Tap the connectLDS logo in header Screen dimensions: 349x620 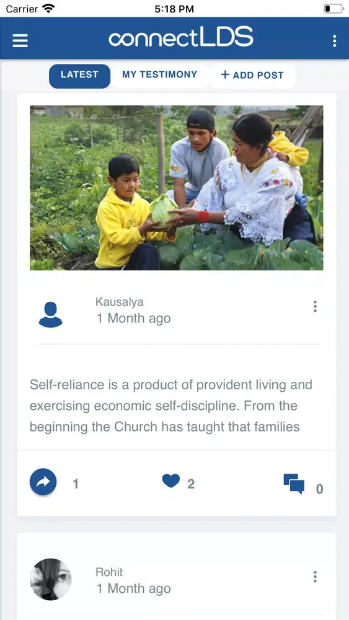[x=180, y=37]
